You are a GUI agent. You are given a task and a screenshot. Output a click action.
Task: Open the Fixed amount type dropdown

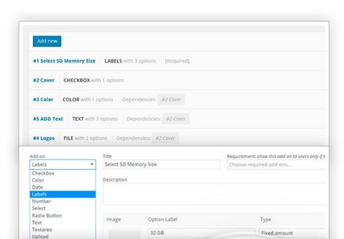point(292,233)
